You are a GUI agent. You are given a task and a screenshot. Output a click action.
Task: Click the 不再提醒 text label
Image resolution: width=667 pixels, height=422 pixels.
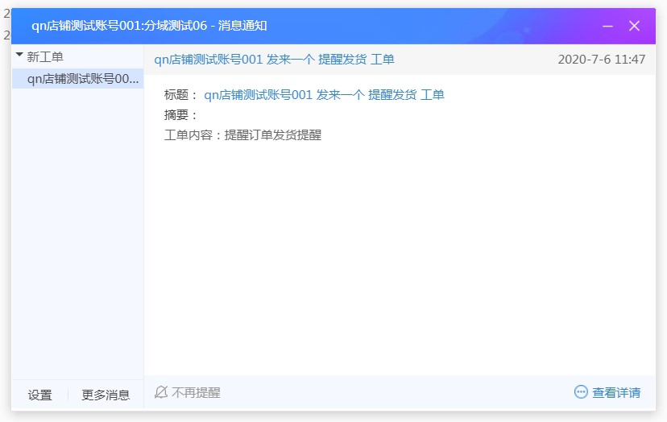(x=196, y=392)
